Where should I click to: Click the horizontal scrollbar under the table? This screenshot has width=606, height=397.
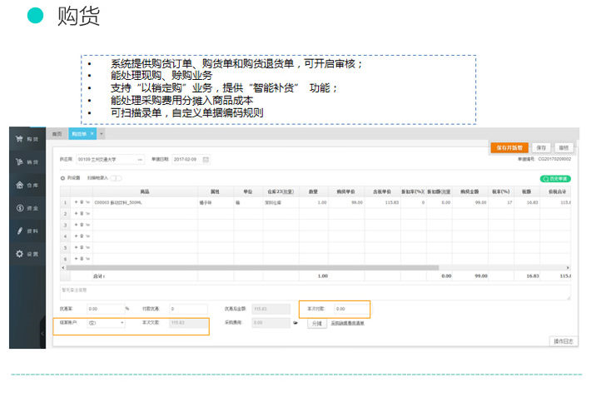291,267
